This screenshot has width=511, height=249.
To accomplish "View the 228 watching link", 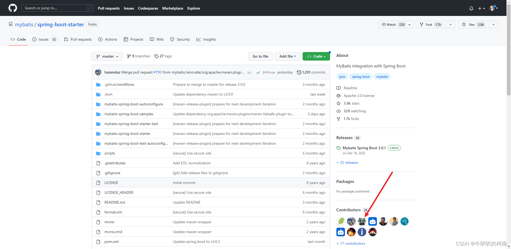I will coord(351,111).
